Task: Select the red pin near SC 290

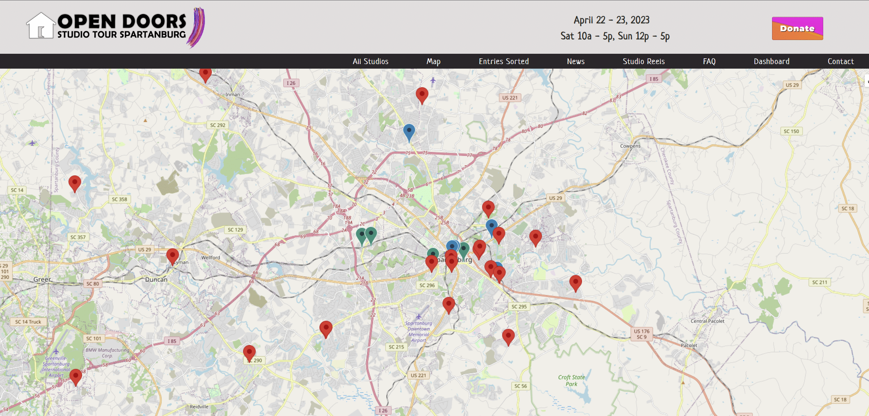Action: 249,353
